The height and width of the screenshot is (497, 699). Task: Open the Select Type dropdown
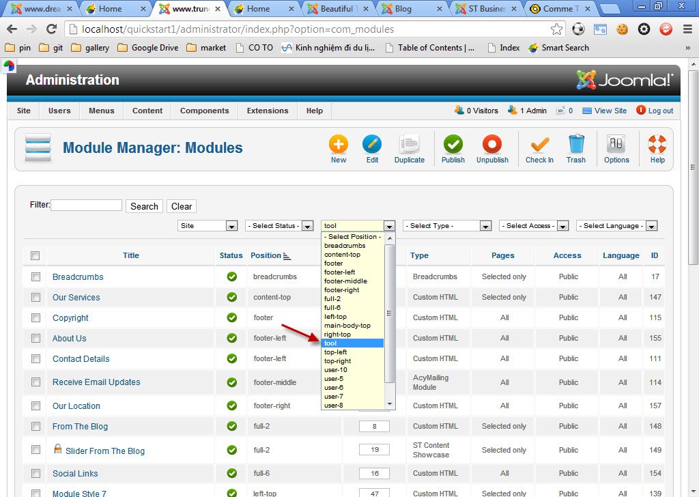point(447,226)
